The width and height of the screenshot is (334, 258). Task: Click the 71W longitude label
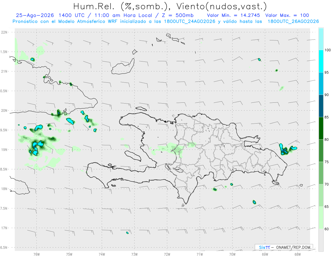pos(200,254)
